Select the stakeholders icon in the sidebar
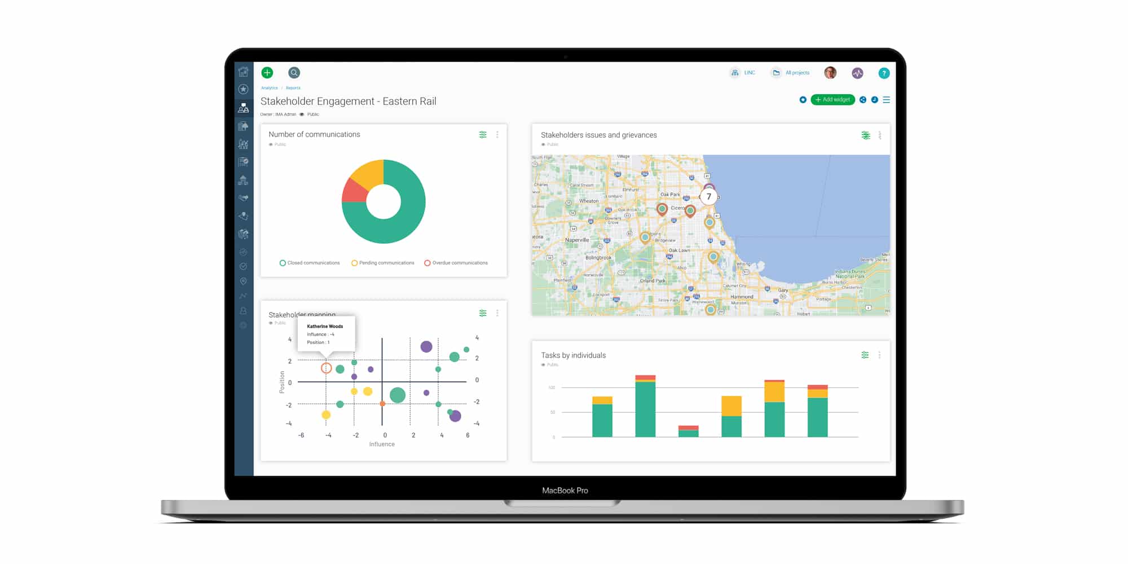The height and width of the screenshot is (564, 1128). 243,108
